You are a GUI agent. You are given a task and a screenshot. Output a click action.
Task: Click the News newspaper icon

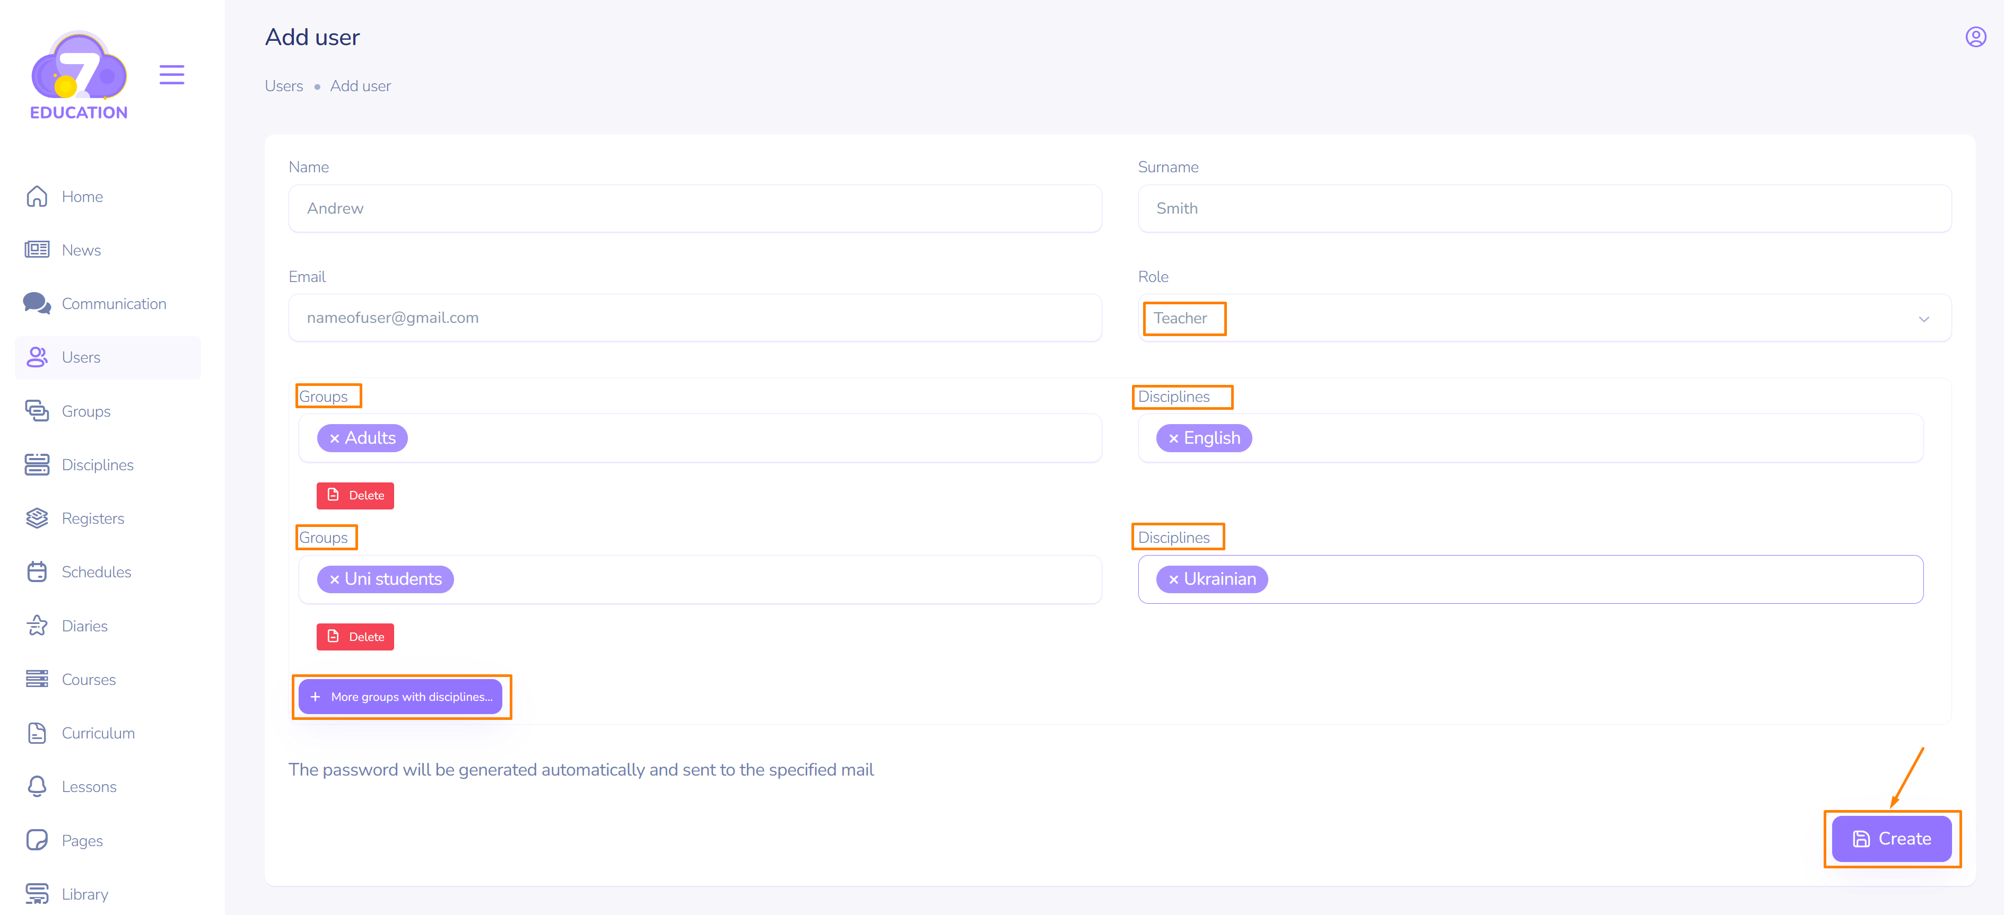coord(37,250)
